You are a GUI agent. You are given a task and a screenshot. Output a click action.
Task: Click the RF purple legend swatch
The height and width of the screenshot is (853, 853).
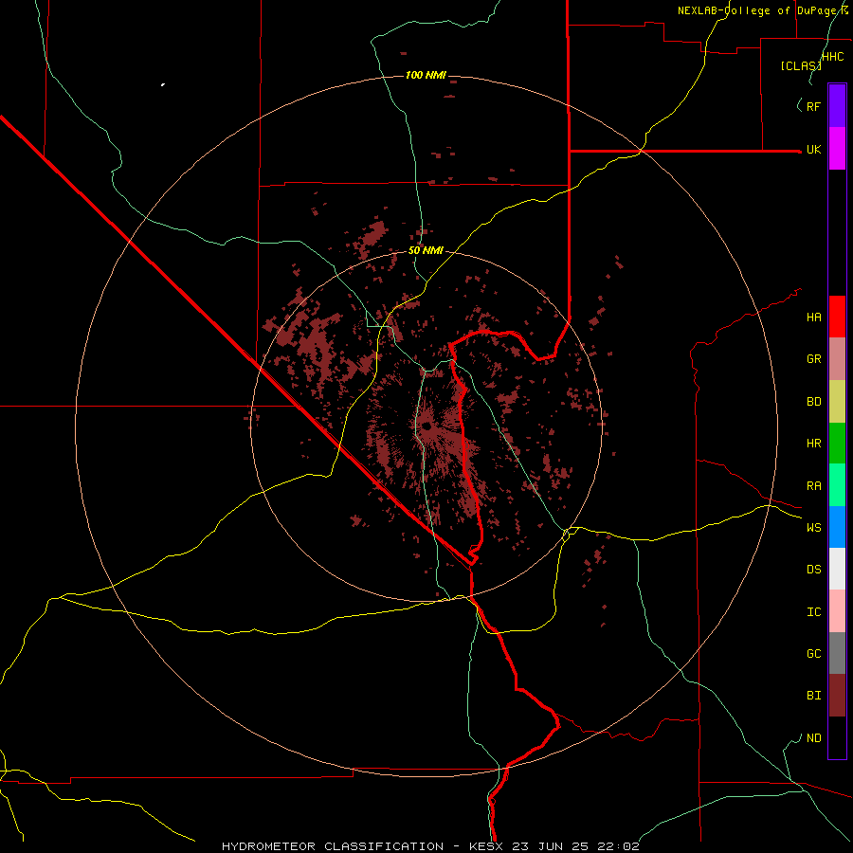point(837,106)
